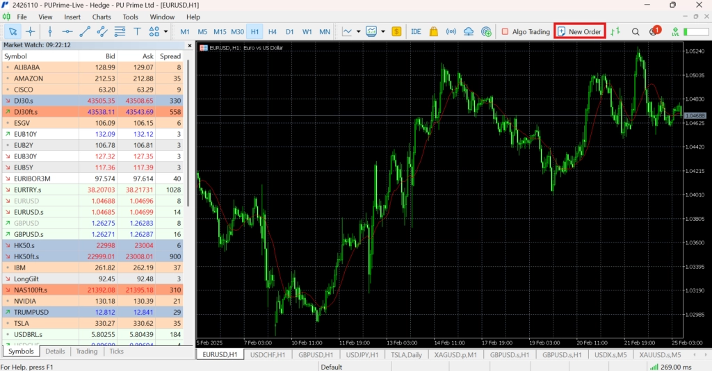Viewport: 712px width, 371px height.
Task: Select the cursor arrow tool
Action: coord(13,32)
